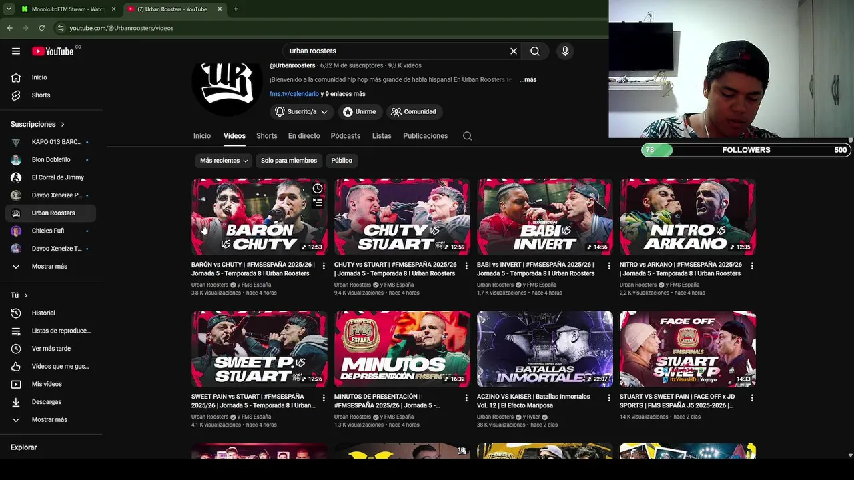The width and height of the screenshot is (854, 480).
Task: Open KAPO 013 BARC subscription channel
Action: [51, 142]
